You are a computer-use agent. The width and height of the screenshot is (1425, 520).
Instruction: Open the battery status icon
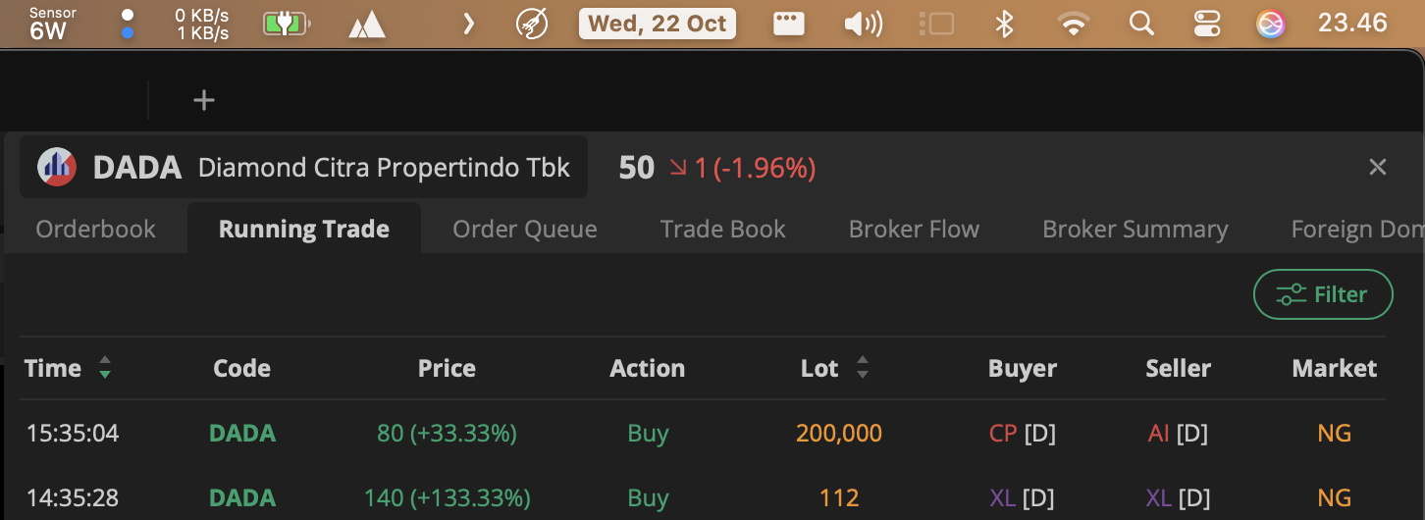pos(287,24)
